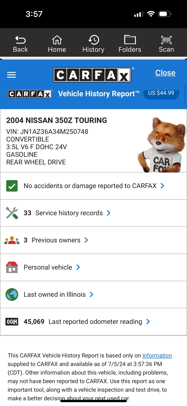Tap the service wrench and screwdriver icon

coord(12,213)
